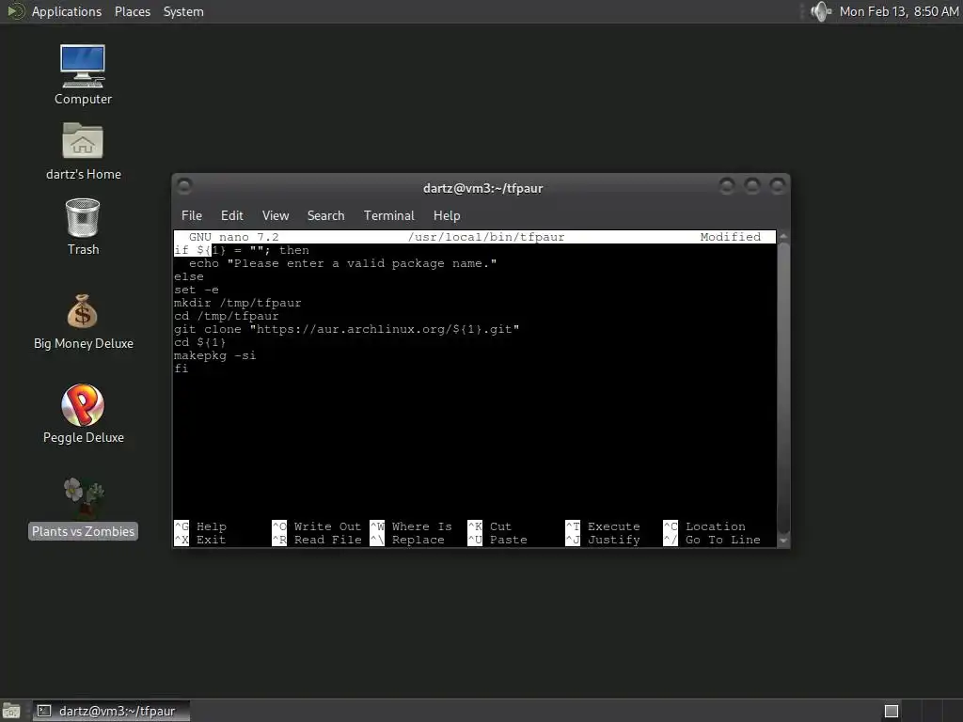Click the echo 'Please enter a valid package name' line

point(342,263)
